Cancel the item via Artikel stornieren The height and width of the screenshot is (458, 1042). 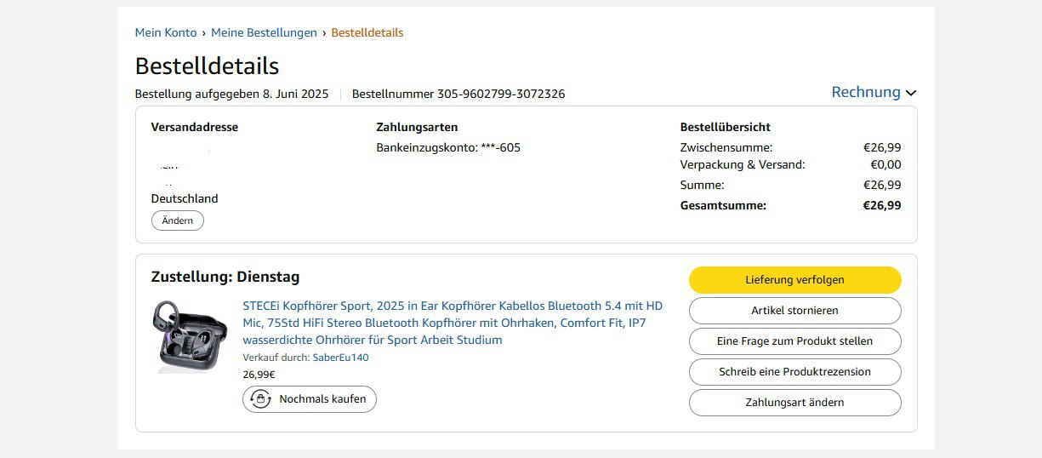794,311
